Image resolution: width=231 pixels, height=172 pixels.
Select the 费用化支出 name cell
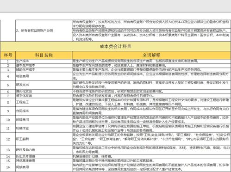point(44,92)
